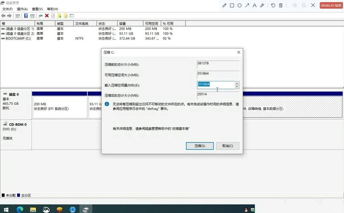Close the annotation toolbar with the X
This screenshot has width=344, height=213.
pyautogui.click(x=313, y=5)
